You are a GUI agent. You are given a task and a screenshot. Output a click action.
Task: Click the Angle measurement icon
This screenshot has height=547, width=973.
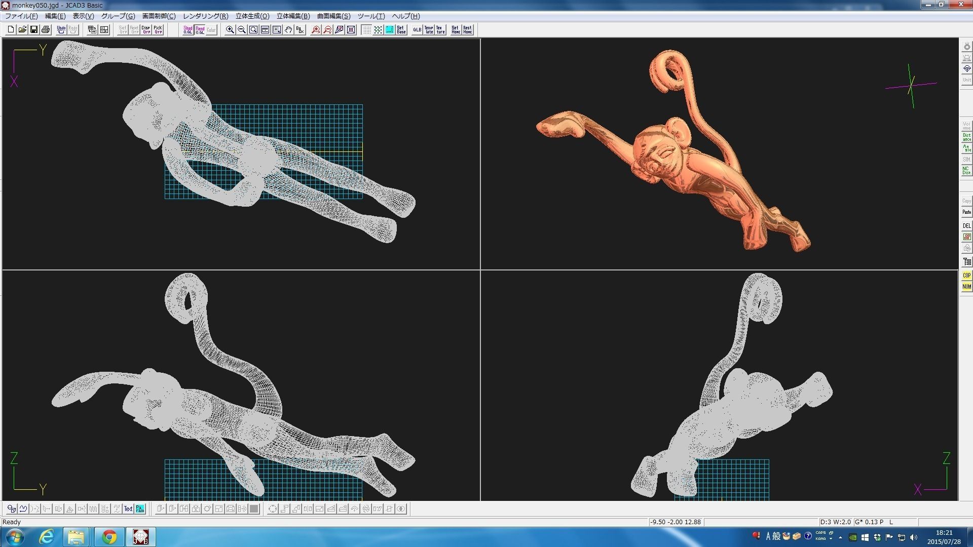(966, 148)
